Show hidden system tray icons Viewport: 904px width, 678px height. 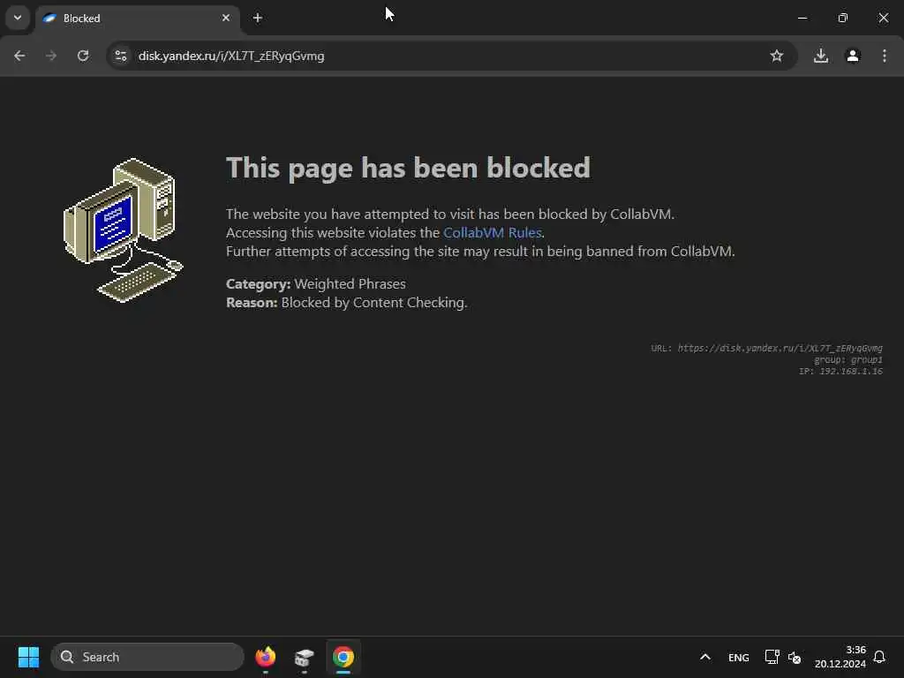705,657
